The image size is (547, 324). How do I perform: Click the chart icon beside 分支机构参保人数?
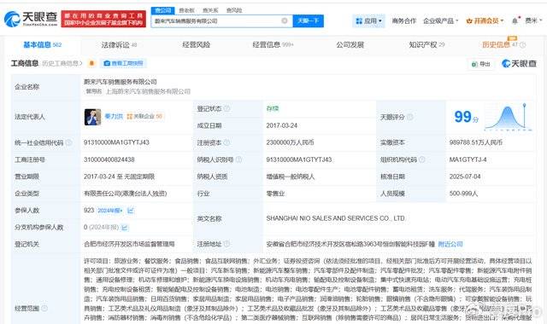pos(125,228)
